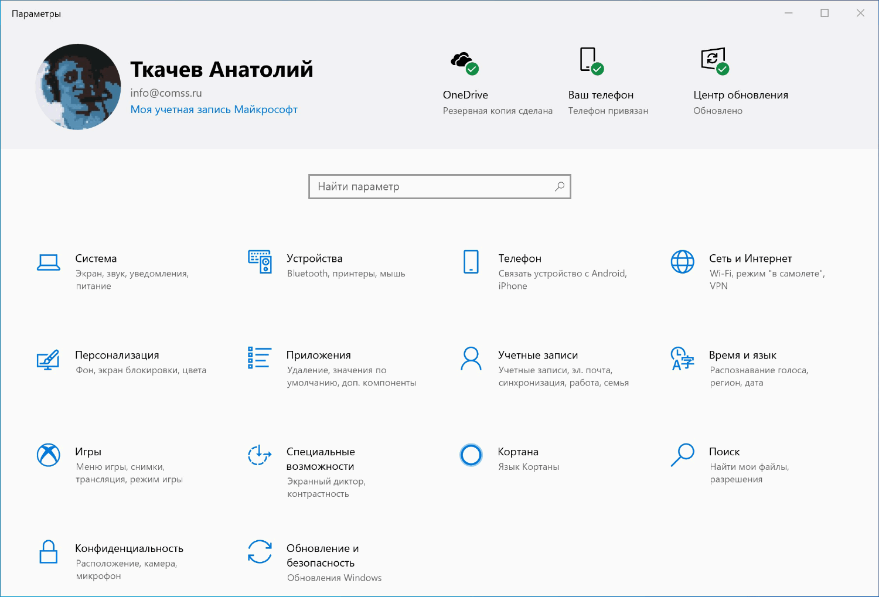
Task: Select the Устройства category title
Action: coord(315,258)
